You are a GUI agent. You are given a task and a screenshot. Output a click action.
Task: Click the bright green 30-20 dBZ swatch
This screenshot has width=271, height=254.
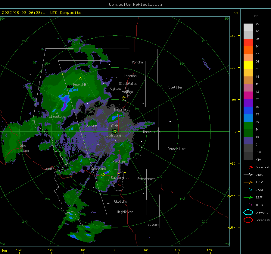pyautogui.click(x=248, y=126)
